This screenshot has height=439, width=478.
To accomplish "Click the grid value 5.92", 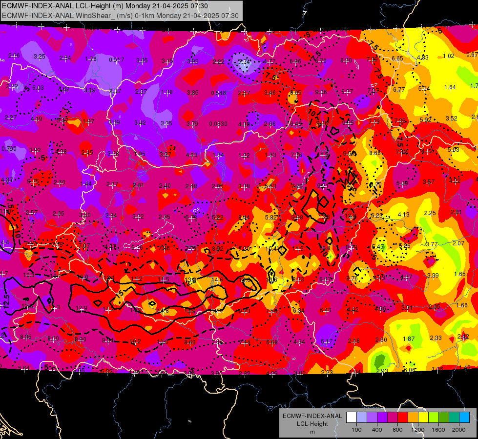I will click(x=426, y=120).
